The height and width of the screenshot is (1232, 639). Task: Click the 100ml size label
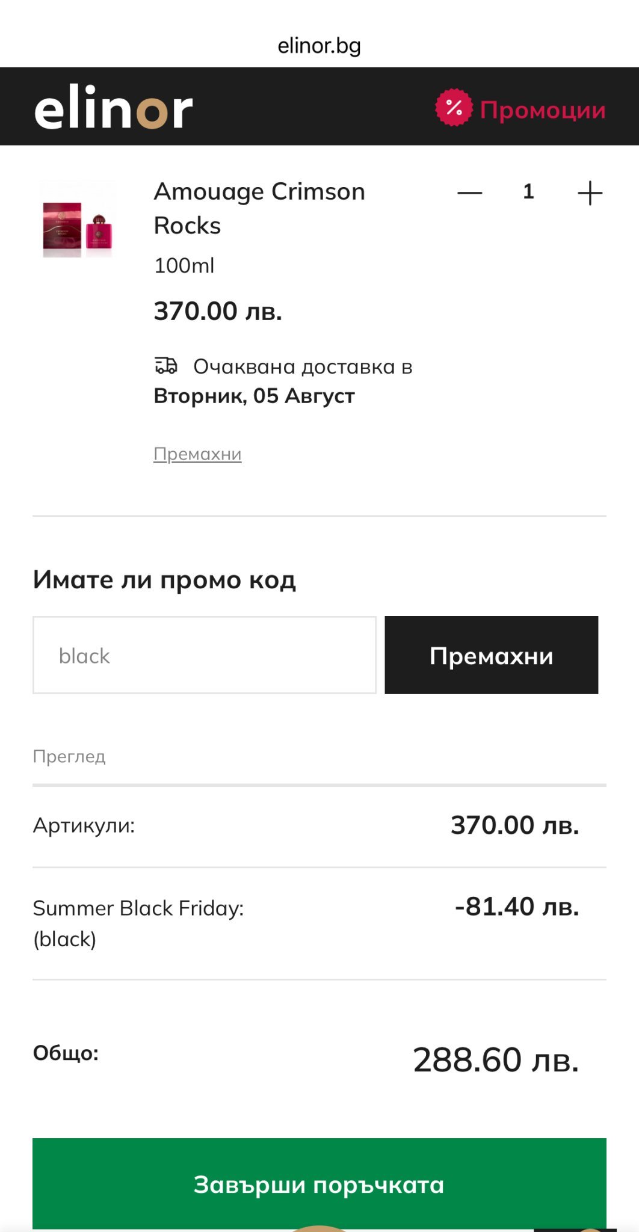coord(184,265)
